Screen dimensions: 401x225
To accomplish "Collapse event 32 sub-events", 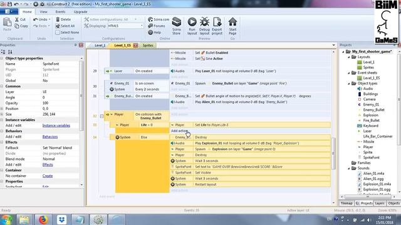I will 102,116.
